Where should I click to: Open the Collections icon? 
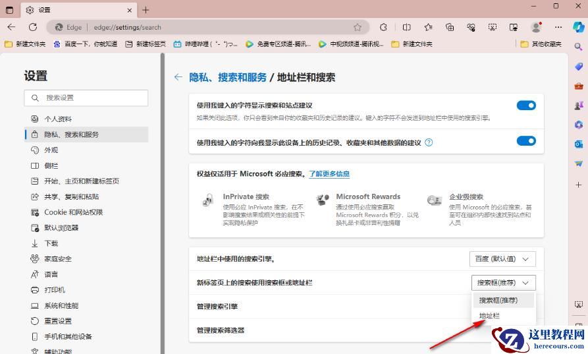(x=449, y=27)
